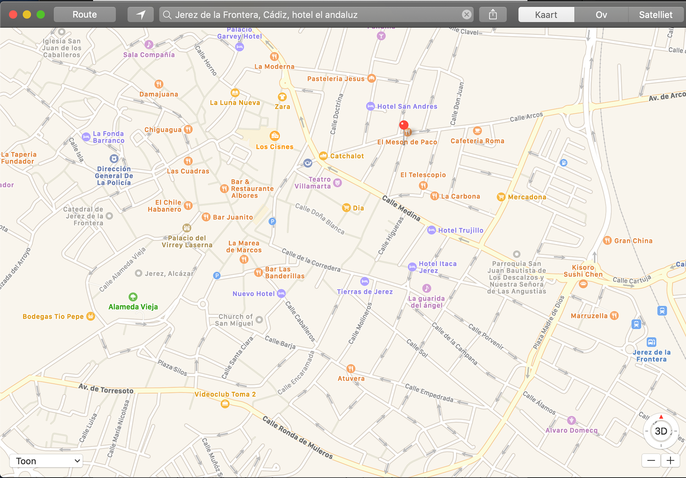This screenshot has height=478, width=686.
Task: Expand the Toon dropdown menu
Action: coord(46,461)
